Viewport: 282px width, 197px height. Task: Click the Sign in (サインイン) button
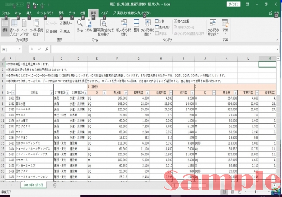[233, 4]
